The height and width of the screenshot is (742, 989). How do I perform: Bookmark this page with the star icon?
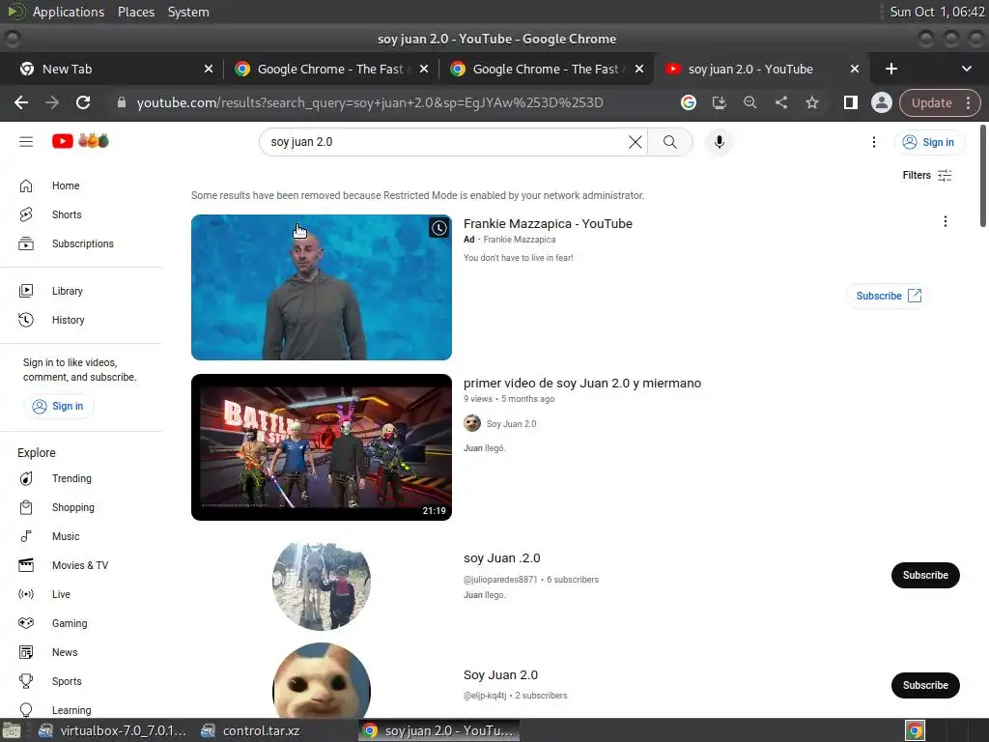pyautogui.click(x=811, y=102)
